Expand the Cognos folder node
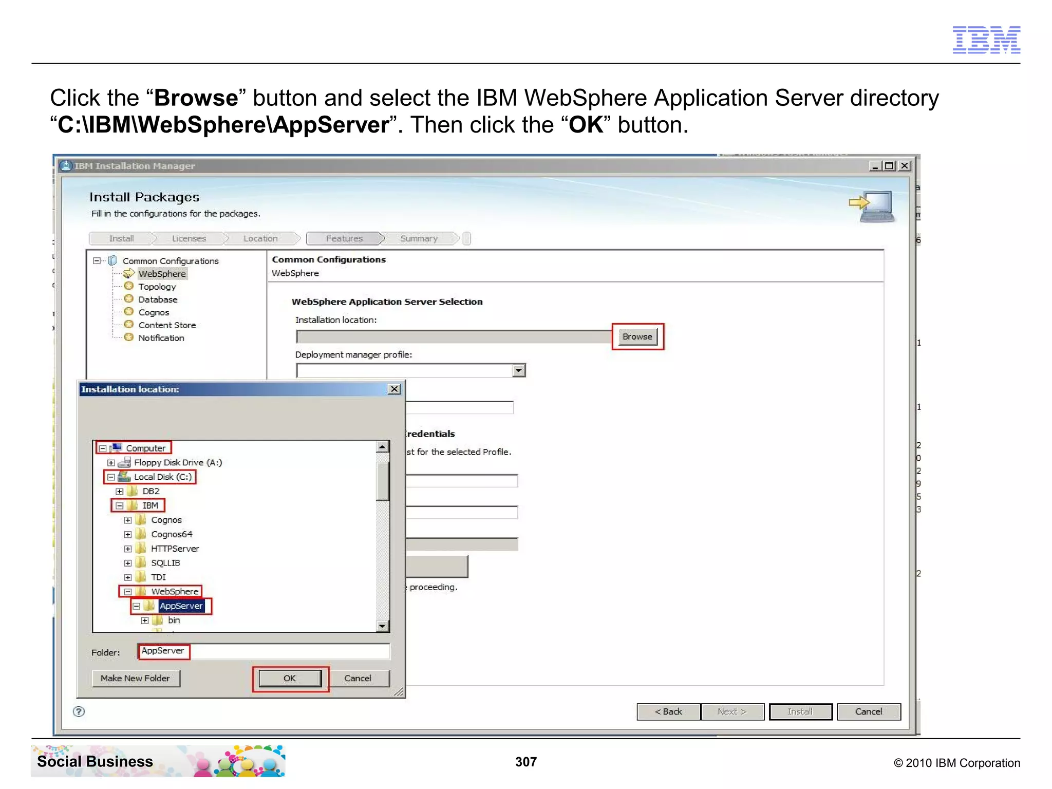 (128, 520)
